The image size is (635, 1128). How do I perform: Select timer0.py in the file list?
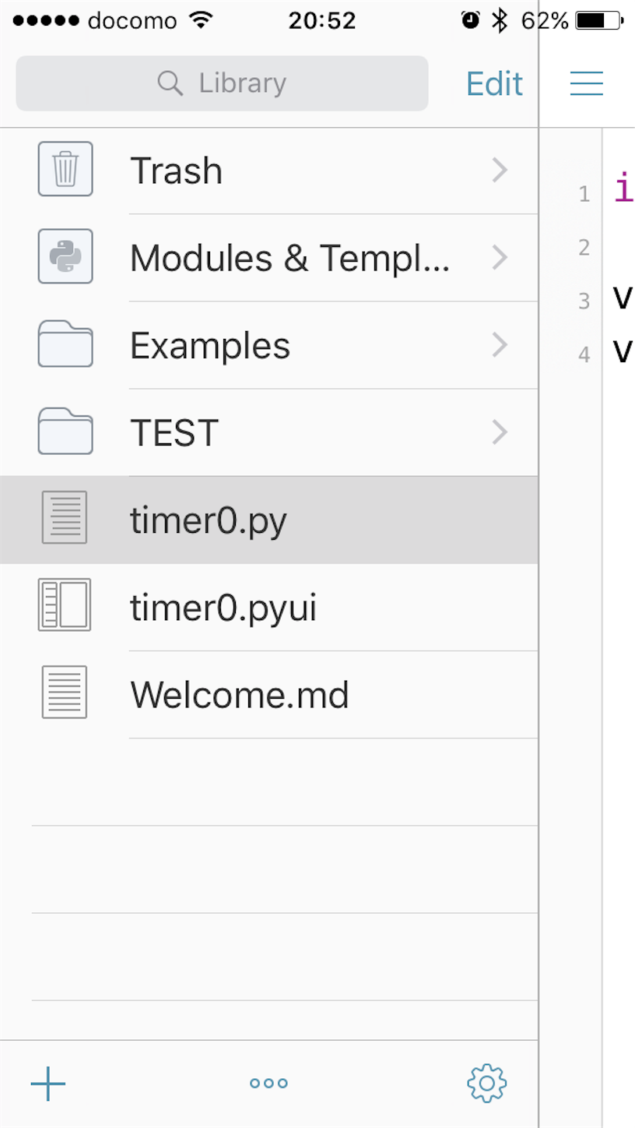209,520
